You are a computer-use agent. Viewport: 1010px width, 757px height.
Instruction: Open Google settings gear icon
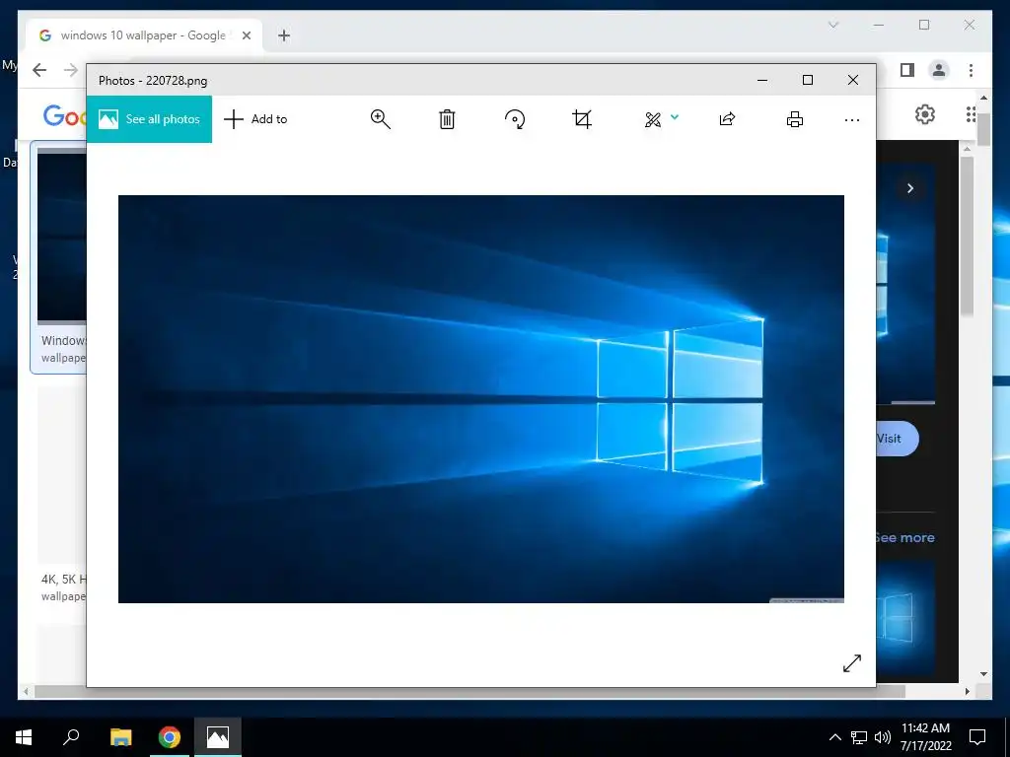pos(925,114)
